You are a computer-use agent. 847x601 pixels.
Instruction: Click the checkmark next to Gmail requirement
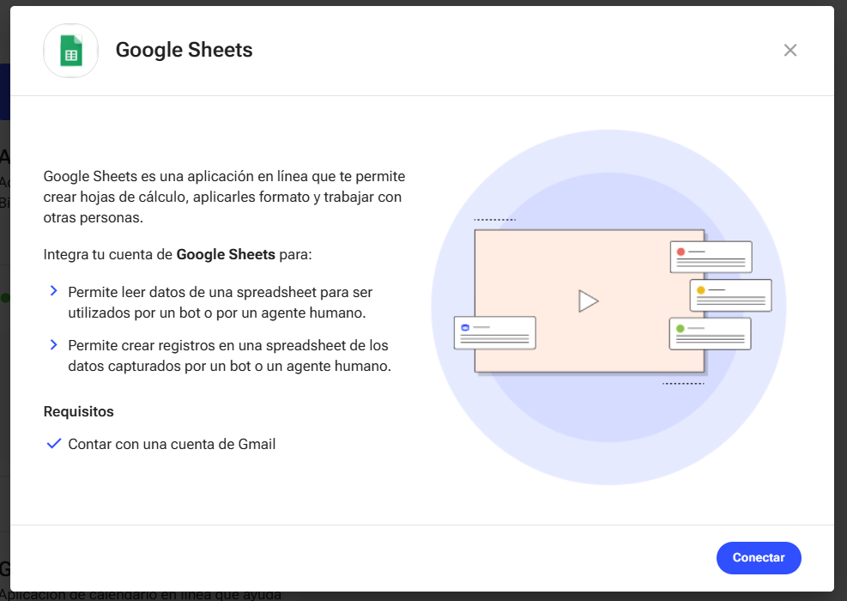[x=54, y=444]
